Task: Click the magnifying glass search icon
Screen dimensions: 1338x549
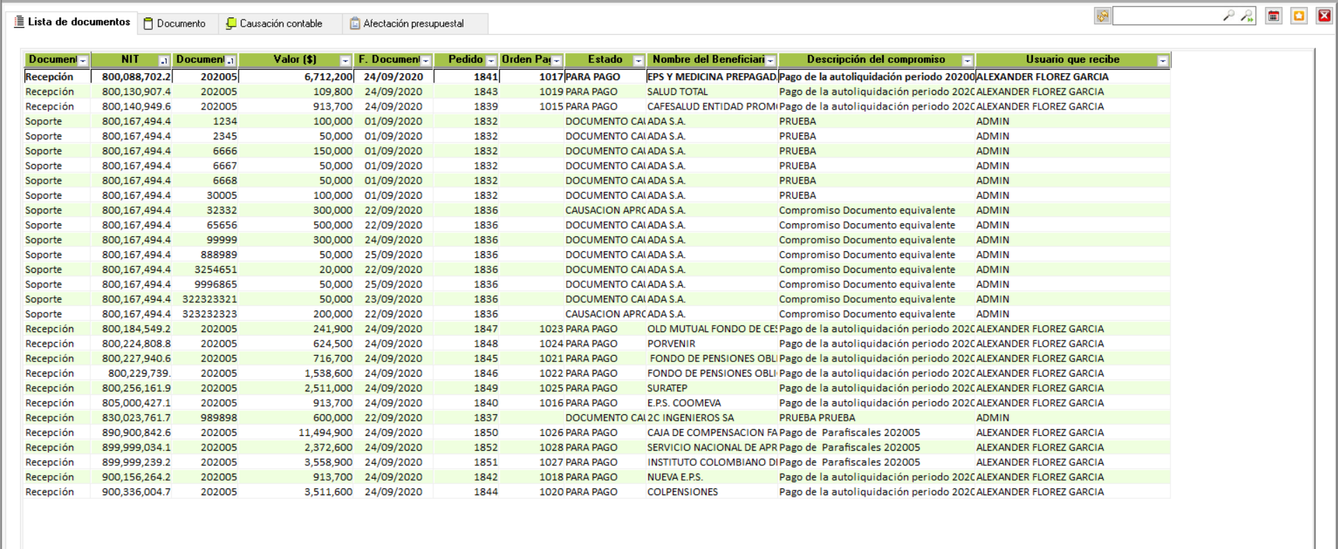Action: pos(1228,16)
